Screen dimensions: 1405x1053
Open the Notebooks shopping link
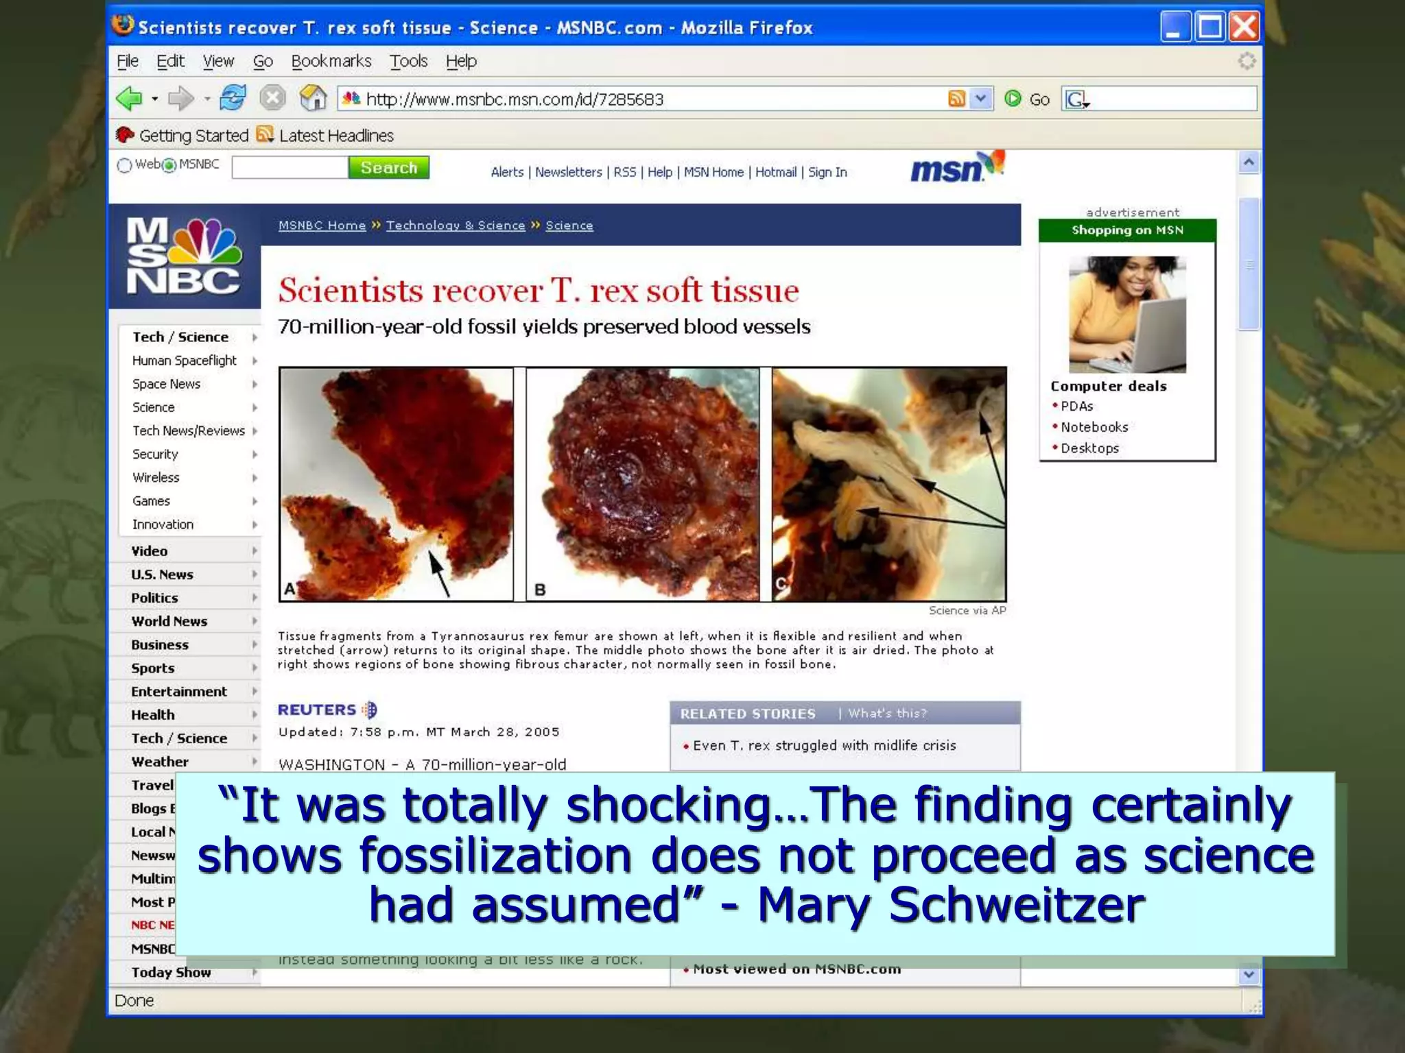(x=1094, y=427)
